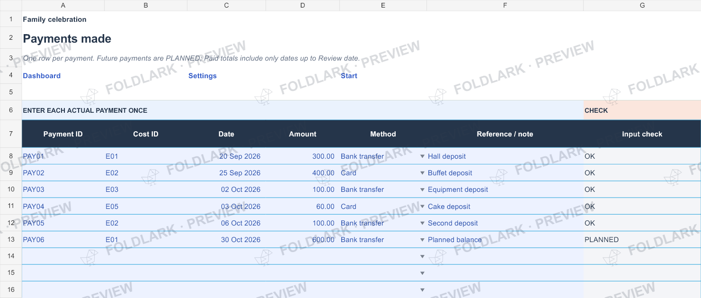Open Method dropdown for Second deposit row
701x298 pixels.
pyautogui.click(x=422, y=223)
